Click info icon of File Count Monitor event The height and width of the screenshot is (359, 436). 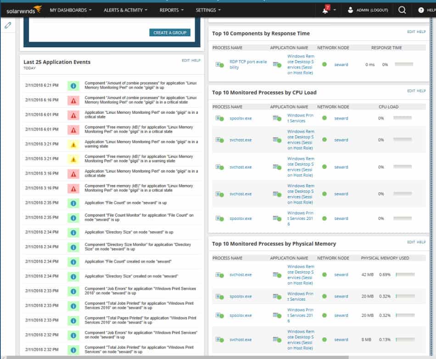[x=73, y=218]
